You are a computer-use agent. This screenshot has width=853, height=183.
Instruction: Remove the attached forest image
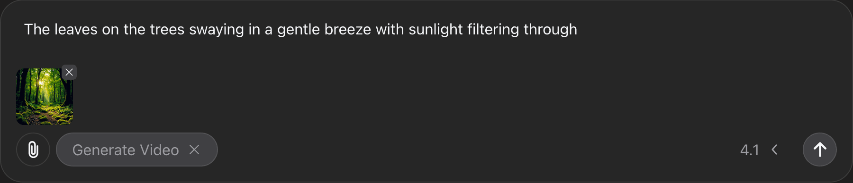69,72
